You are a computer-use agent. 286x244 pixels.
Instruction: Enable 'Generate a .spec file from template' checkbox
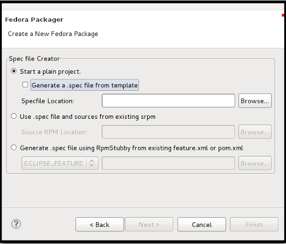pyautogui.click(x=25, y=85)
